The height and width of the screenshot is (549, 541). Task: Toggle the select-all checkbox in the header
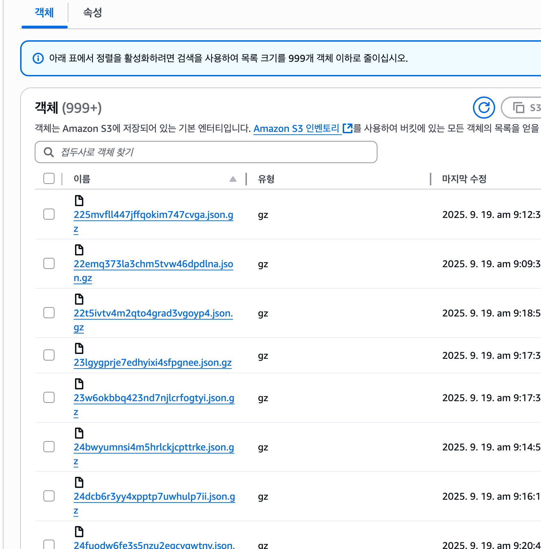tap(49, 178)
